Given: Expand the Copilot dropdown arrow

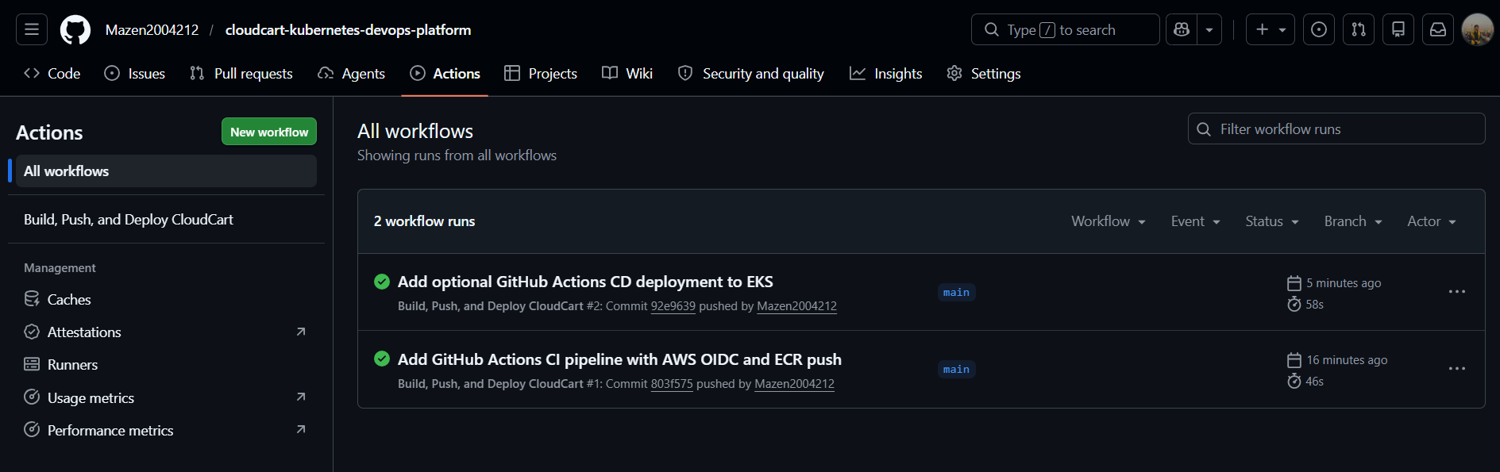Looking at the screenshot, I should (x=1209, y=29).
